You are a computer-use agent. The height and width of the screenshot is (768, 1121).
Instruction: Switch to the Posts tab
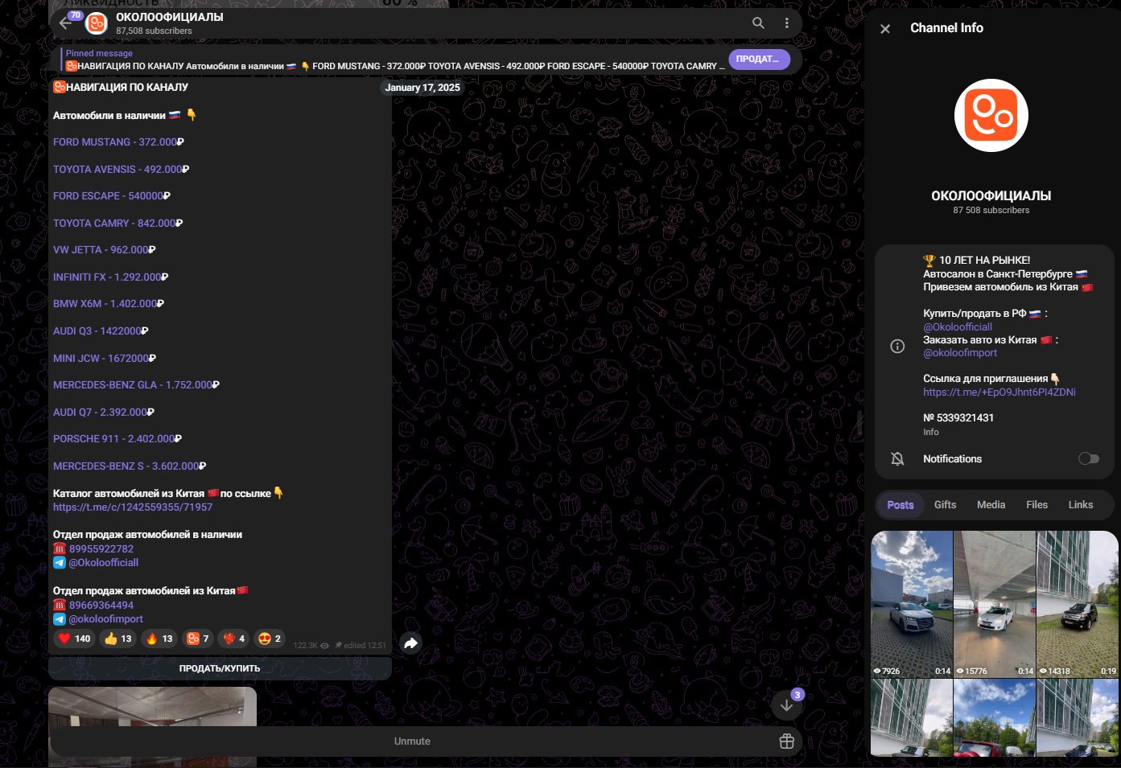point(901,505)
